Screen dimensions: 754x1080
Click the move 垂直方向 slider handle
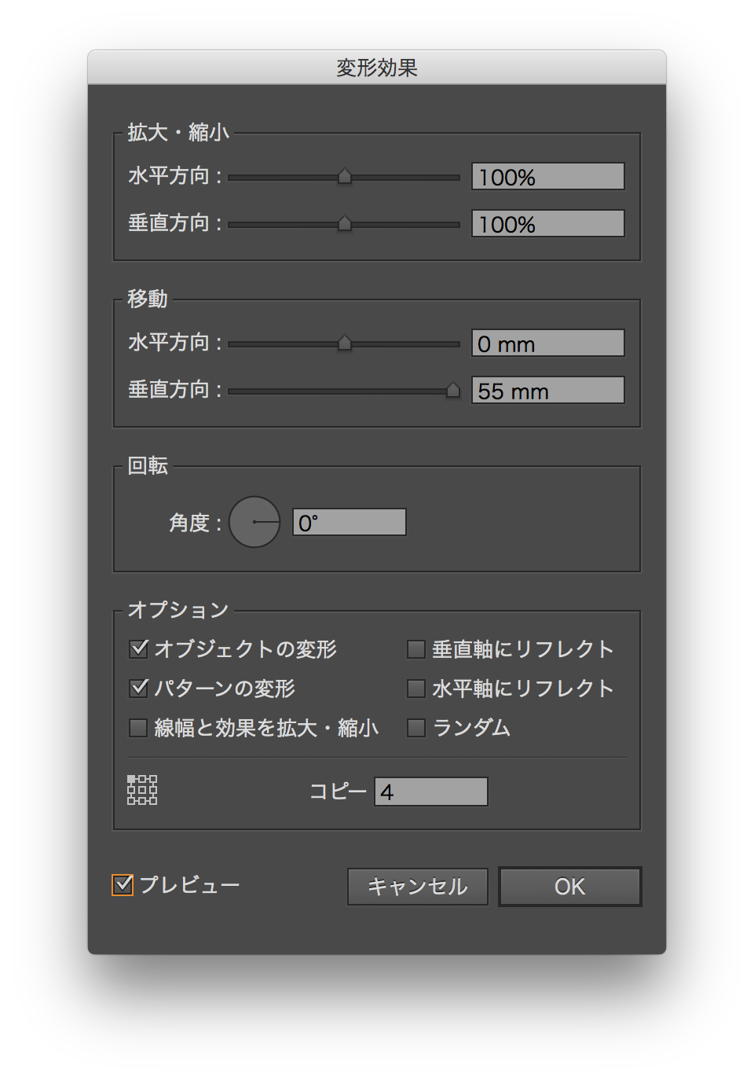point(453,391)
